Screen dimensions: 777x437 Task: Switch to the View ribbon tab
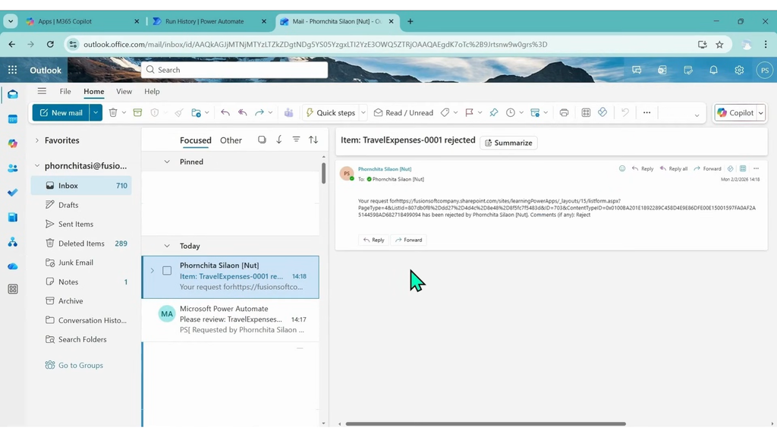click(x=124, y=91)
